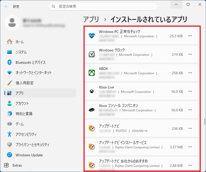Image resolution: width=206 pixels, height=172 pixels.
Task: Click the 3.37 MB size value
Action: click(x=176, y=147)
